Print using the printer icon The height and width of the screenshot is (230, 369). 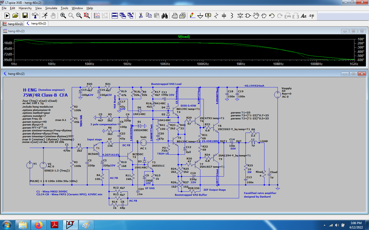coord(175,16)
